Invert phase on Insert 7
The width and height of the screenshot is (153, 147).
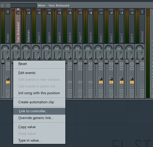(x=80, y=64)
